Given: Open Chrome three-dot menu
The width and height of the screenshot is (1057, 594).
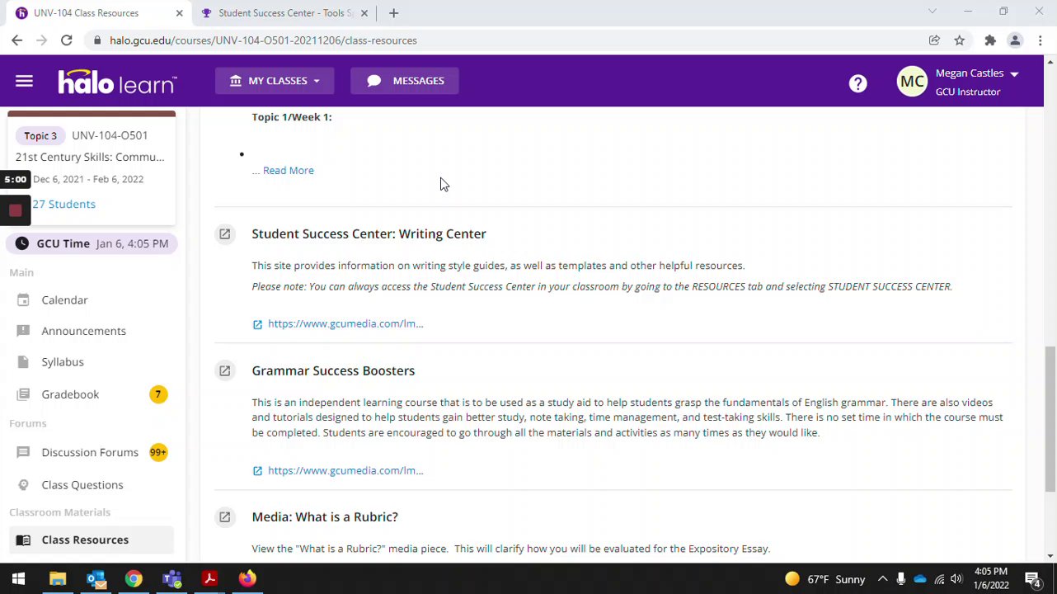Looking at the screenshot, I should tap(1041, 40).
